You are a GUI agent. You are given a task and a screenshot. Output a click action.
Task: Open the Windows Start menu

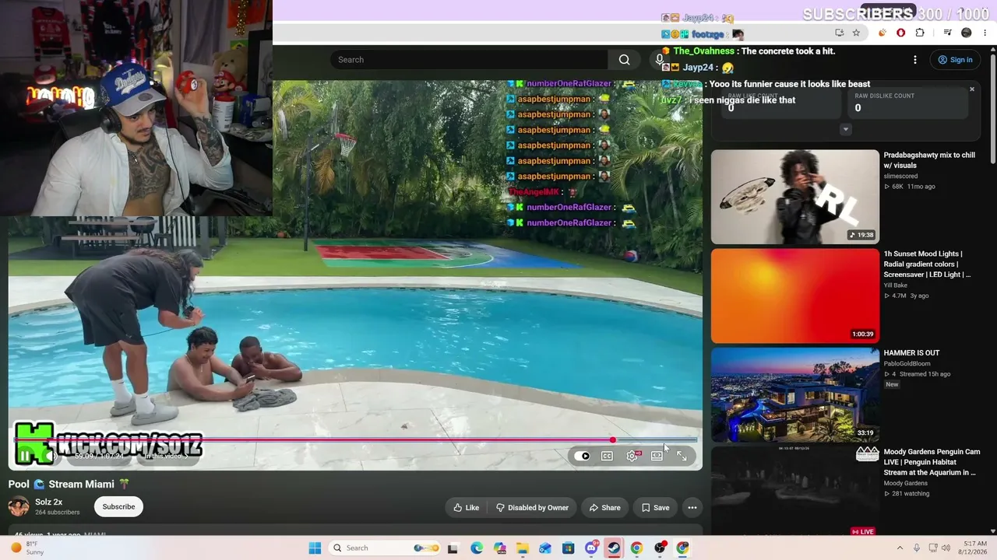(315, 548)
